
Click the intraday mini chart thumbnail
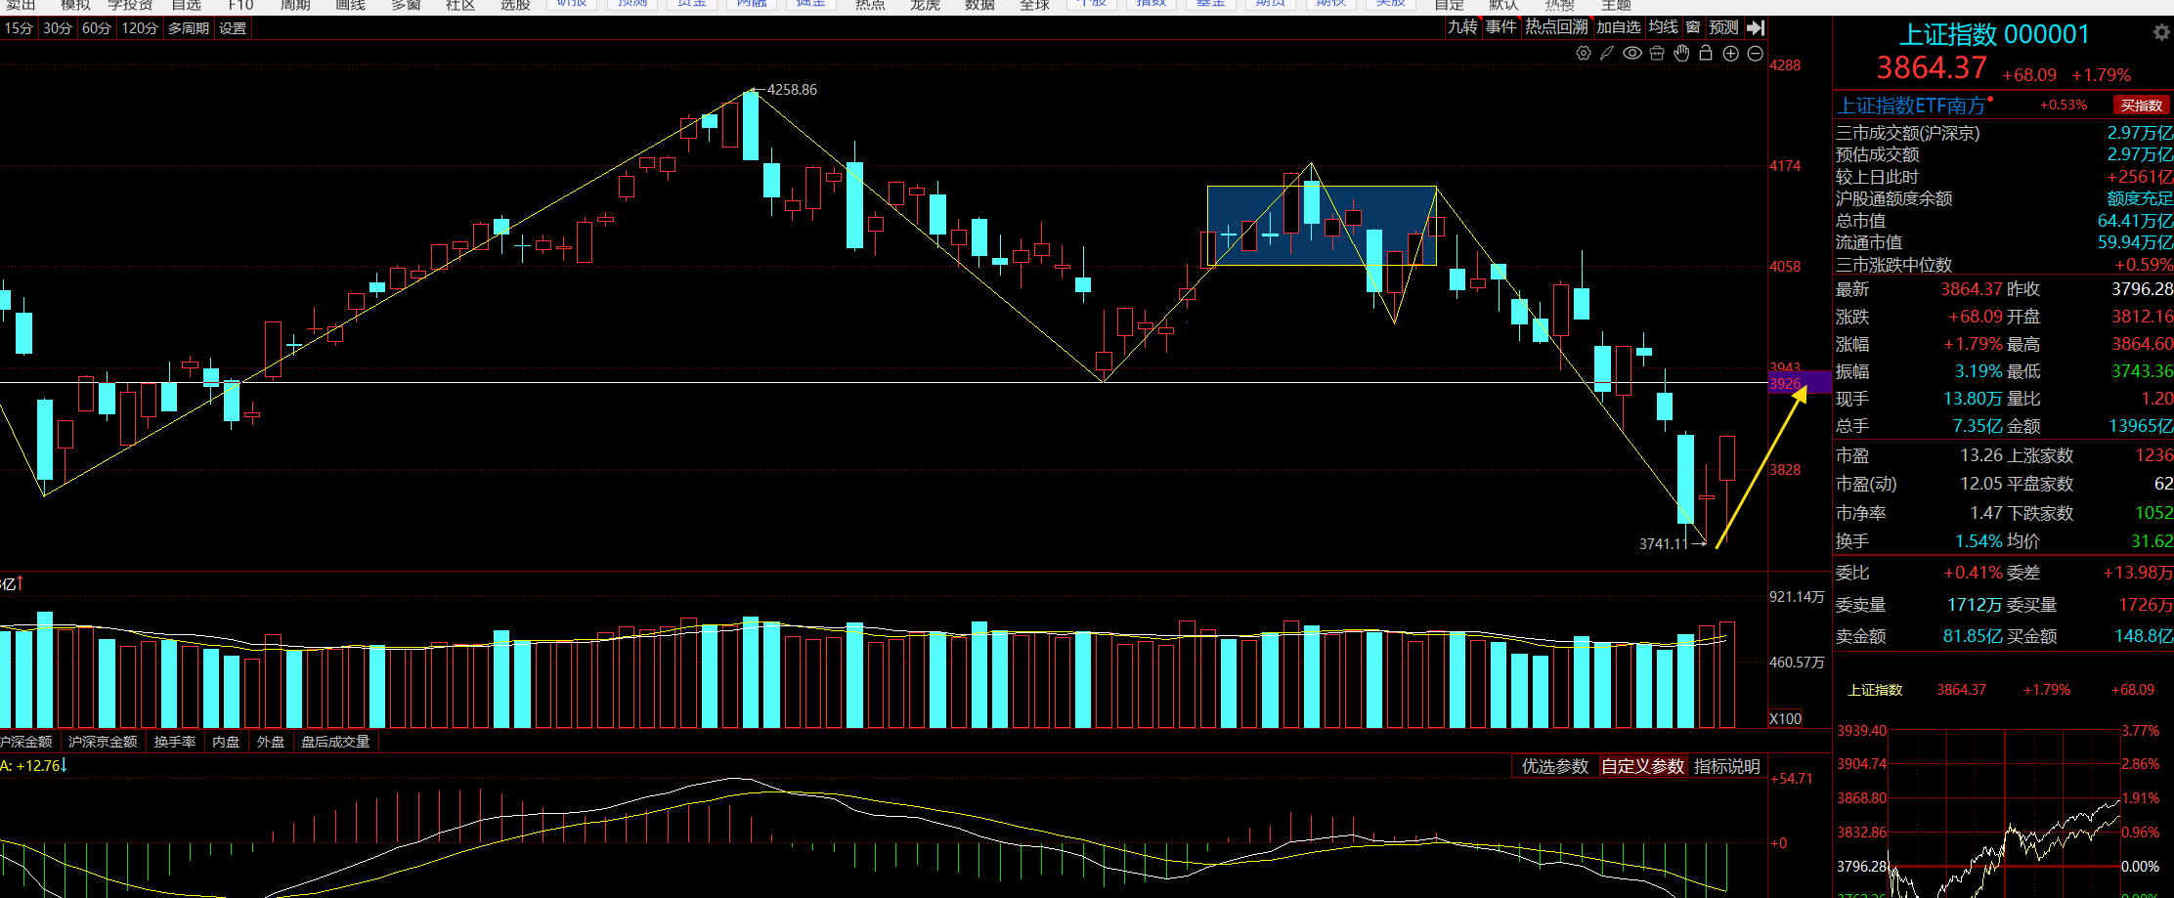(2004, 813)
